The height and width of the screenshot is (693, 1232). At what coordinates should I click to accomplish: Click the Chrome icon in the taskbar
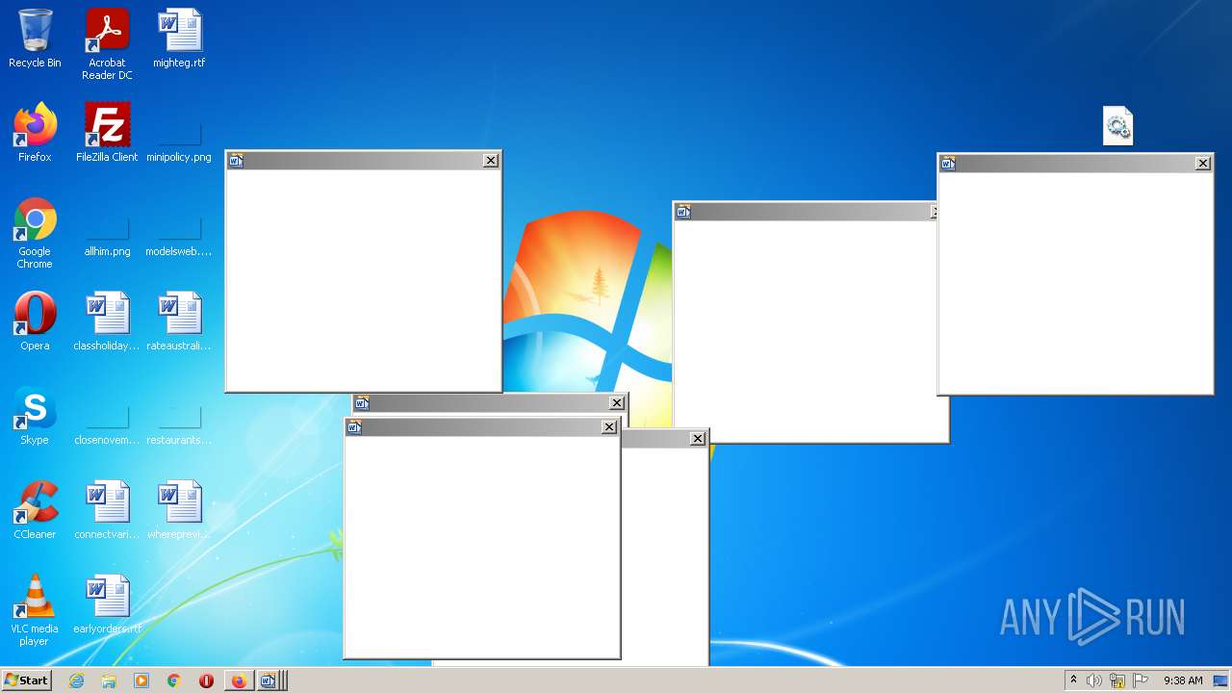174,680
